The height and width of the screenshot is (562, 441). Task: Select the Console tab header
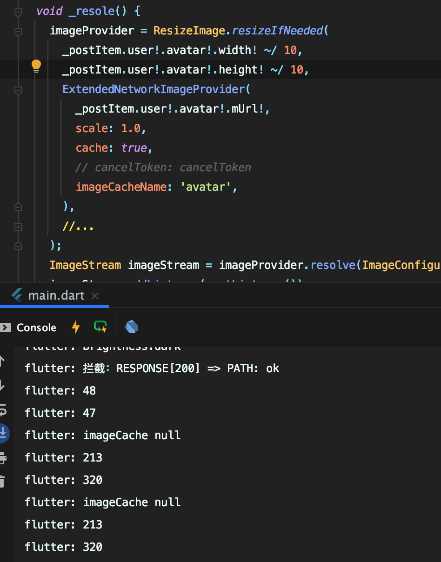[x=36, y=328]
